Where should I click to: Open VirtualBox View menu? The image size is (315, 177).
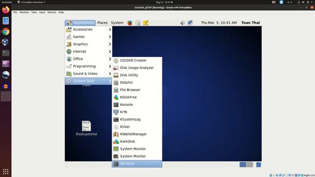34,12
